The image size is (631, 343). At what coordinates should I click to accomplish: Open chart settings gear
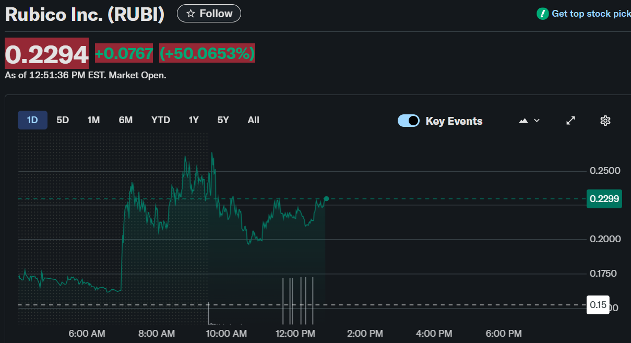[605, 121]
